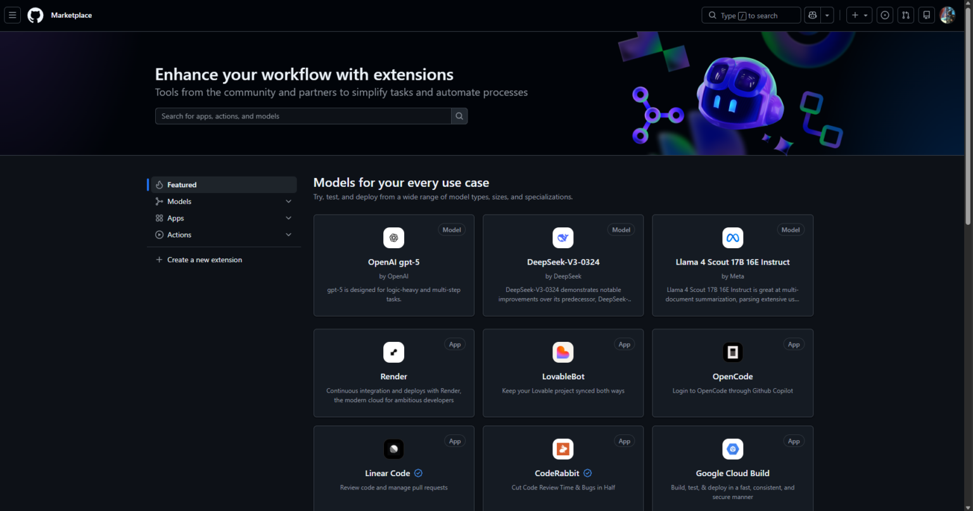973x511 pixels.
Task: Open the issues icon in header
Action: pos(885,15)
